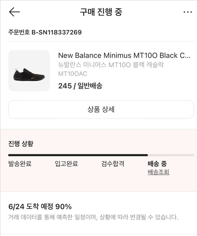Tap the 진행 상황 section heading
This screenshot has width=197, height=236.
[x=21, y=144]
